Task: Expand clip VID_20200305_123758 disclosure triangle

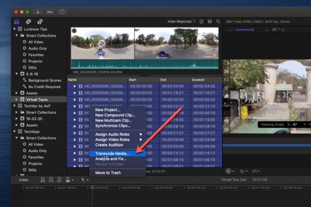Action: 75,93
